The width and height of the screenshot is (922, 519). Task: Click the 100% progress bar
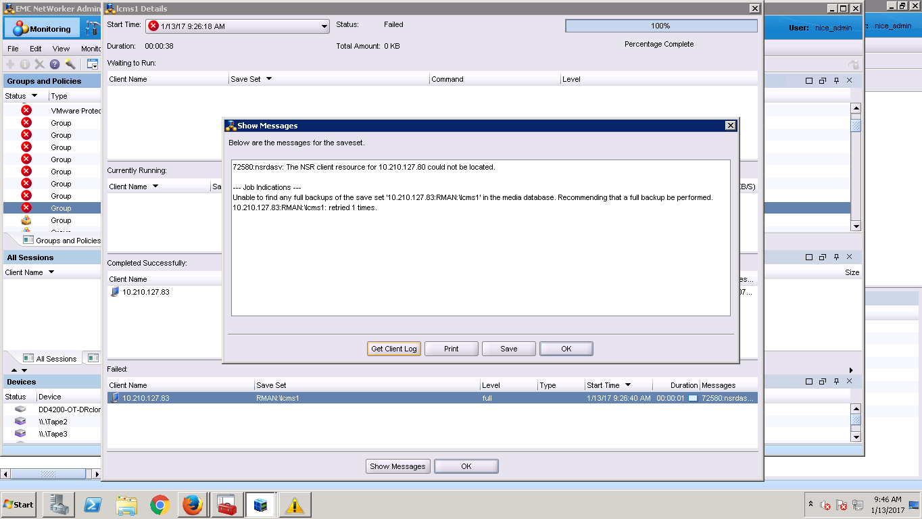tap(660, 26)
